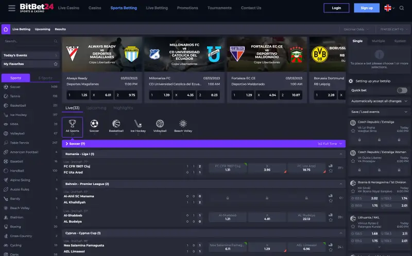This screenshot has height=256, width=412.
Task: Go to the home icon button
Action: point(6,29)
